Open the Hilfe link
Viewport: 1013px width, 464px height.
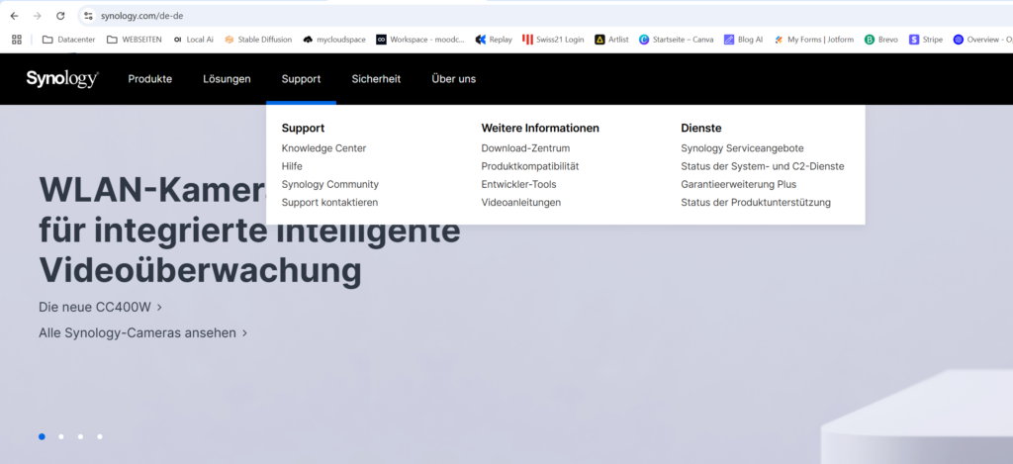[292, 166]
